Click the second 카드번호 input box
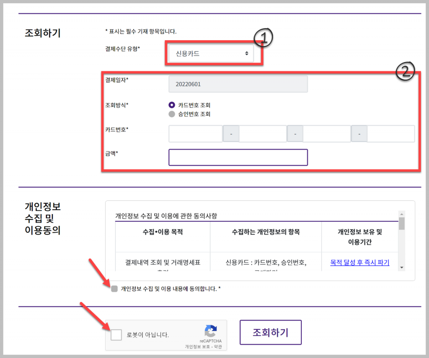 pyautogui.click(x=263, y=134)
